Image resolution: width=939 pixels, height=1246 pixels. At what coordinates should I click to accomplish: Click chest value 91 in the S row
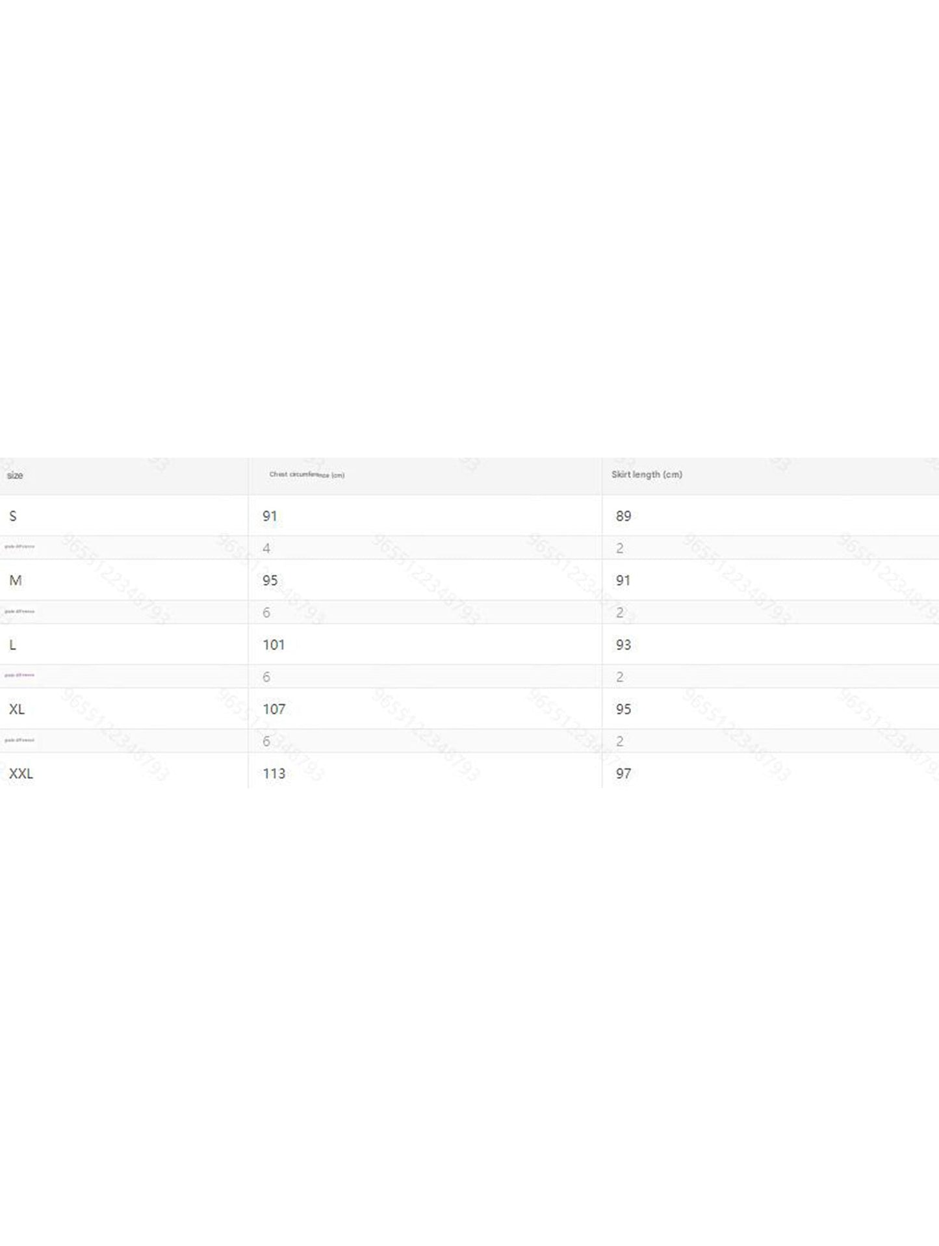coord(270,516)
